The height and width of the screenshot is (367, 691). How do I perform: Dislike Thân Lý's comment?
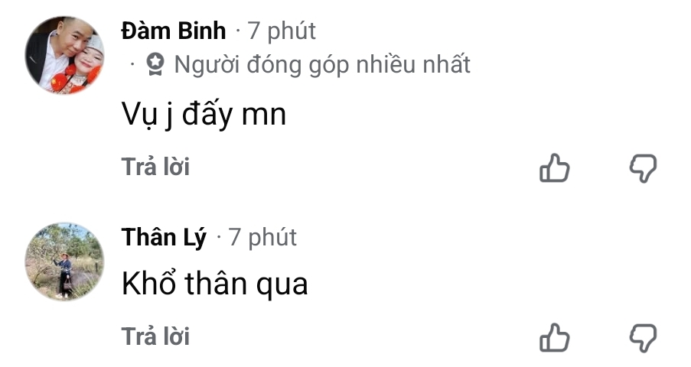tap(643, 336)
